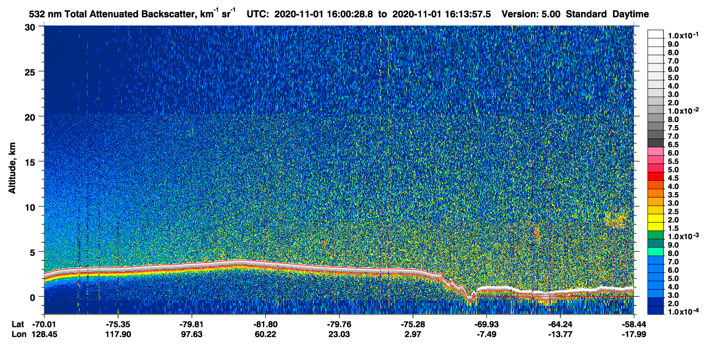704x361 pixels.
Task: Click the 'Standard Daytime' label
Action: point(607,14)
